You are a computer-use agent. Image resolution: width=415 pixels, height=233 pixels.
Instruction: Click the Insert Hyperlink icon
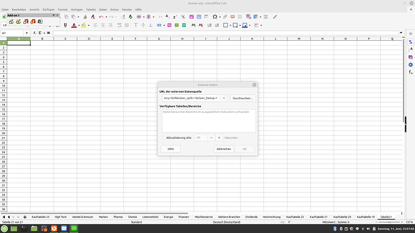pyautogui.click(x=225, y=17)
